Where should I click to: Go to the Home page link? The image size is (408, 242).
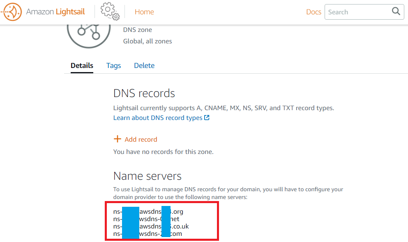(144, 12)
